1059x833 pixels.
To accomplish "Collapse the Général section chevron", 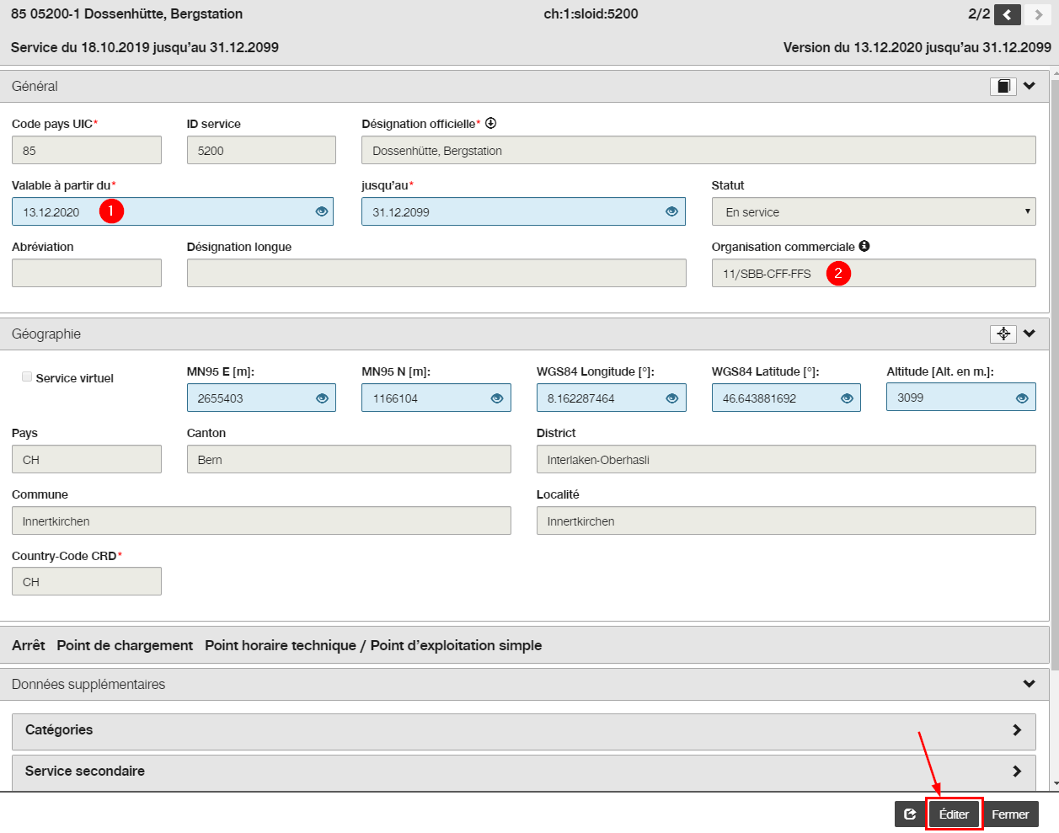I will point(1030,86).
